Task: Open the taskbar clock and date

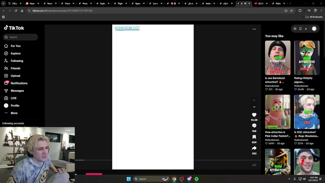Action: point(314,179)
